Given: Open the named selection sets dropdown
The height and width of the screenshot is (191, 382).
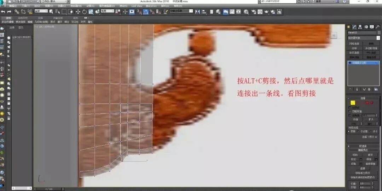Looking at the screenshot, I should click(x=181, y=11).
